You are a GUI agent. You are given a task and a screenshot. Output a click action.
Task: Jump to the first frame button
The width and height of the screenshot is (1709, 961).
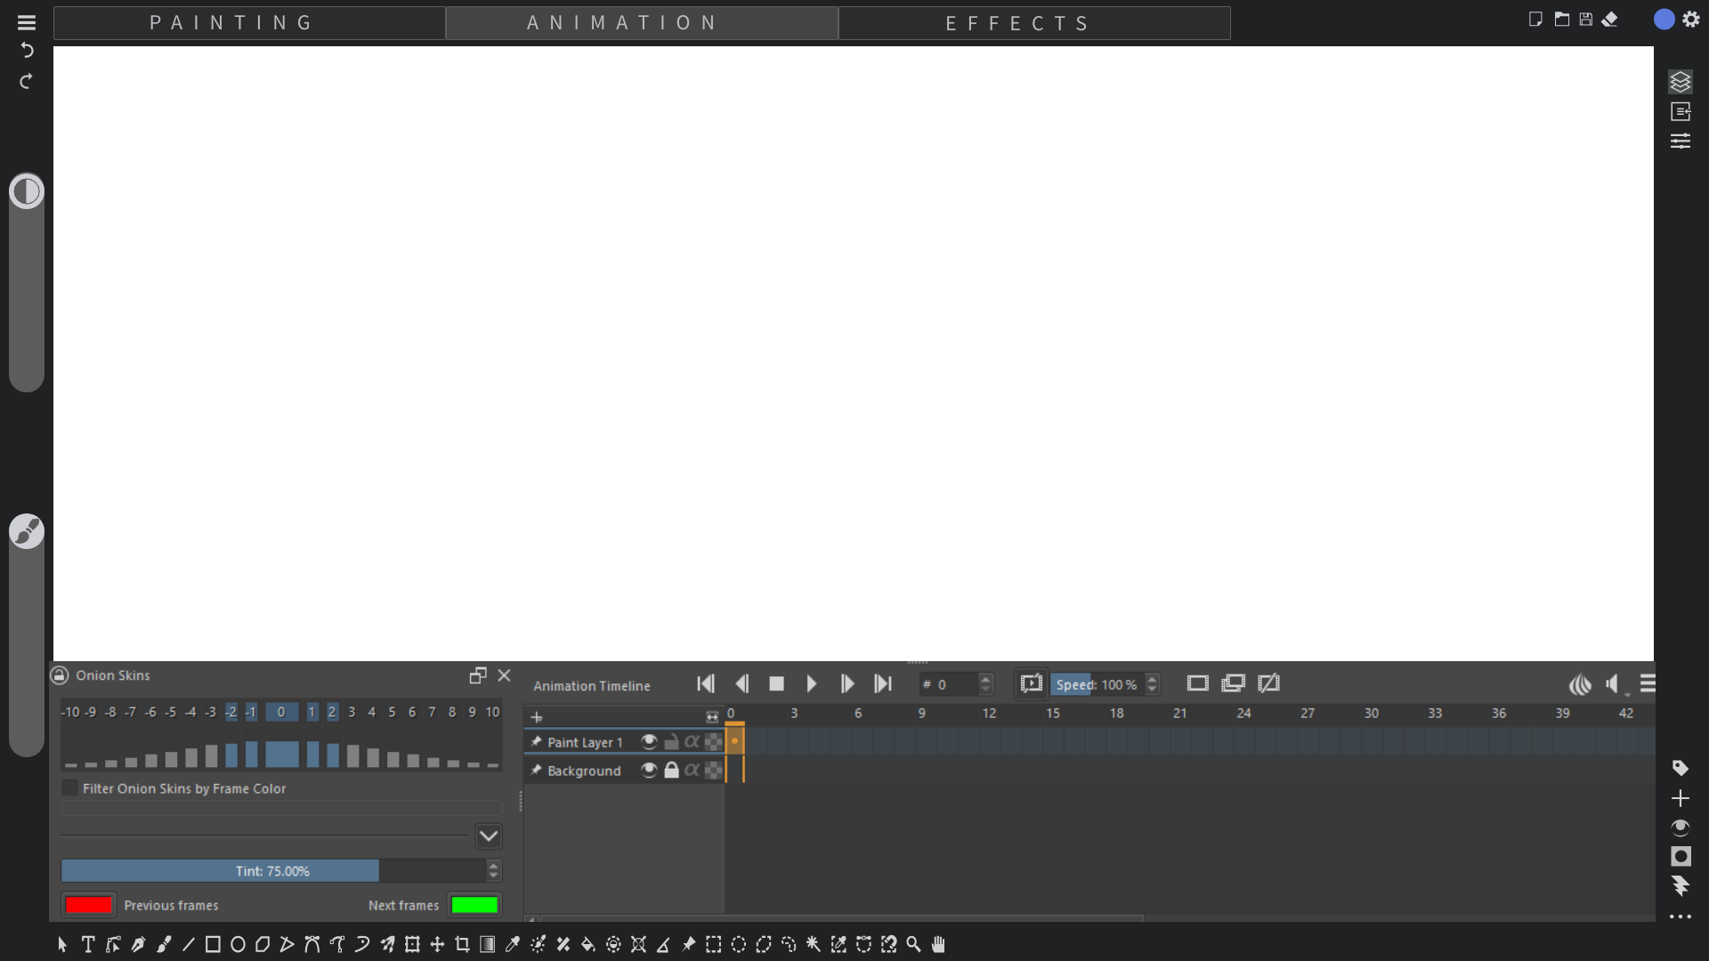706,683
